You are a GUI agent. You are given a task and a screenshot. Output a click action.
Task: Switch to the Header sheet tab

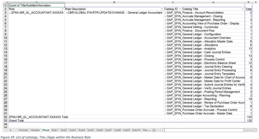(35, 130)
